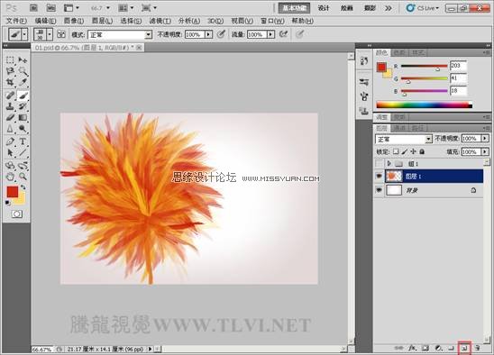Add a layer mask
The width and height of the screenshot is (494, 355).
425,348
